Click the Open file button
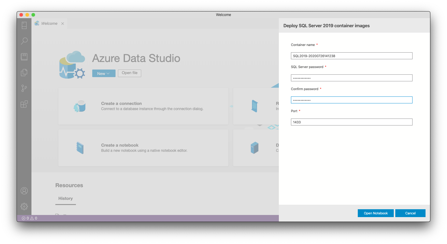The height and width of the screenshot is (244, 447). point(129,73)
